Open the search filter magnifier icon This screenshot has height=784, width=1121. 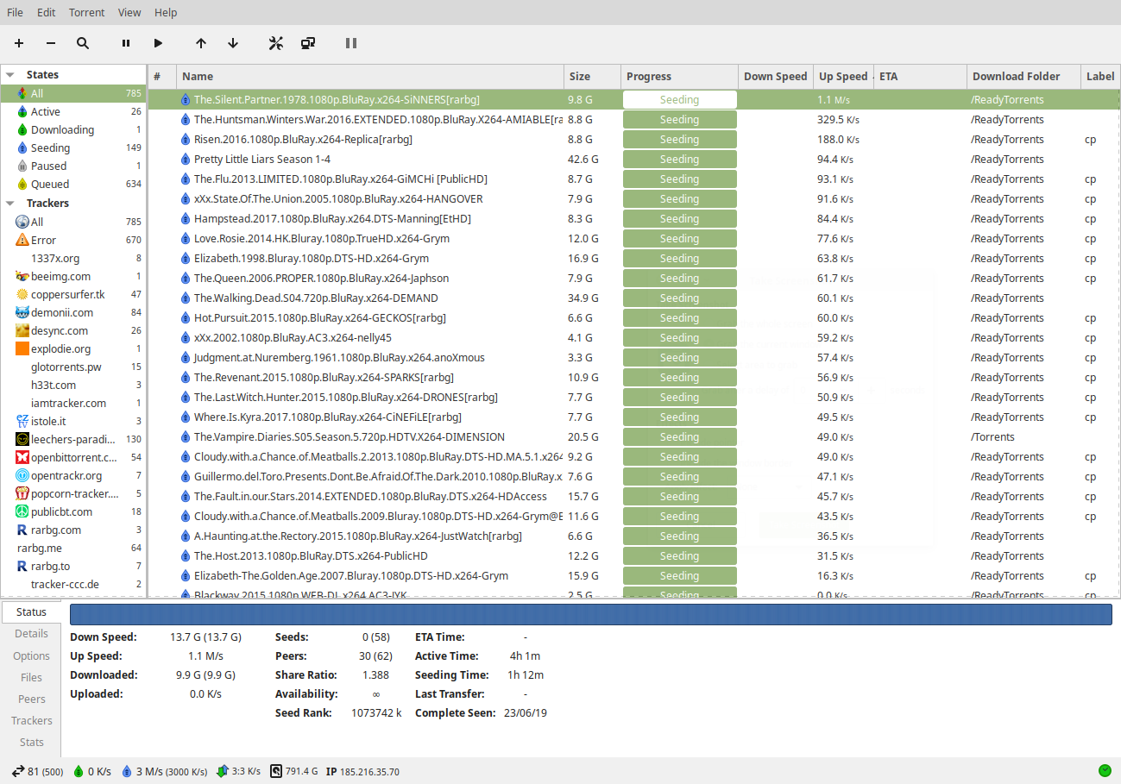click(x=83, y=43)
